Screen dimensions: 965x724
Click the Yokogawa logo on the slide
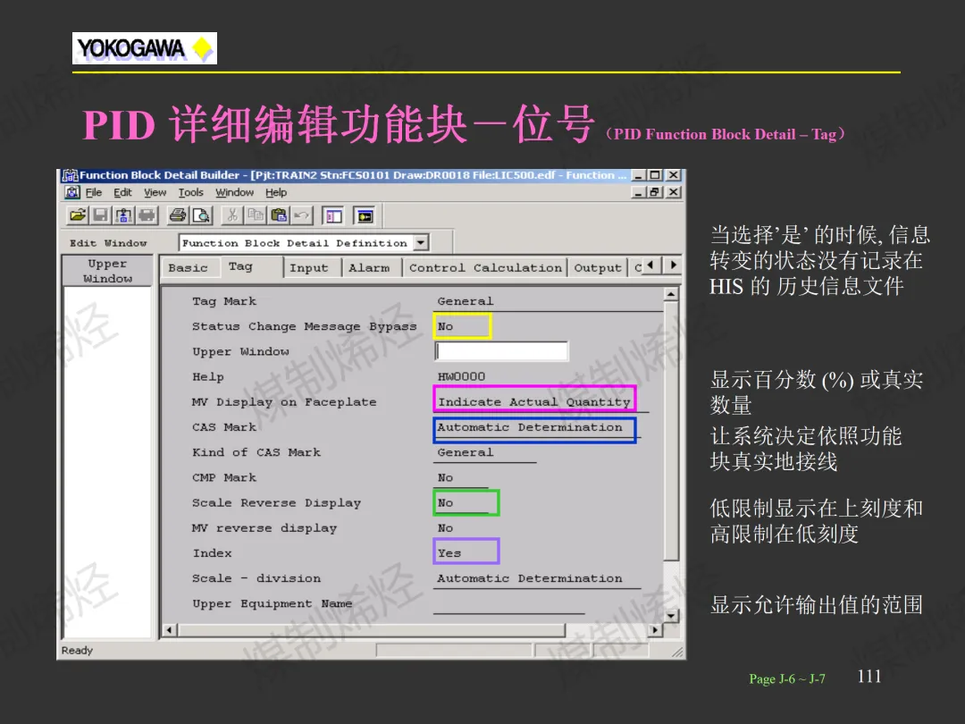click(x=145, y=48)
